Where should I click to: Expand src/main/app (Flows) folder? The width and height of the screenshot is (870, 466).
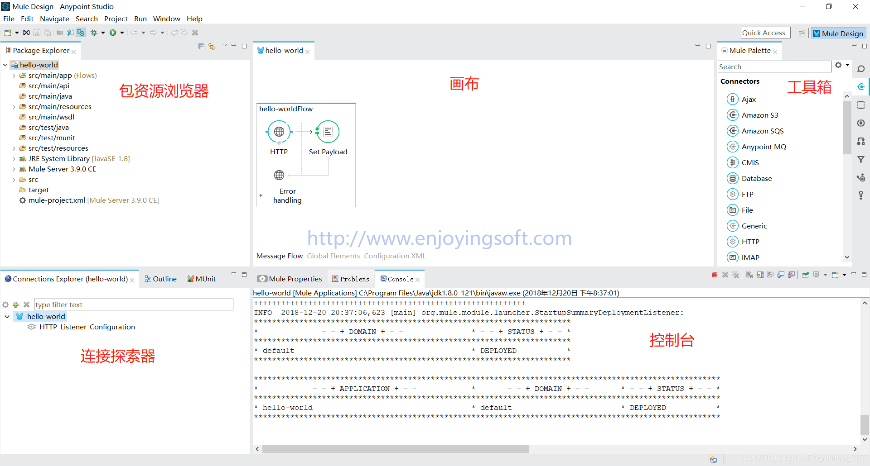(x=14, y=76)
